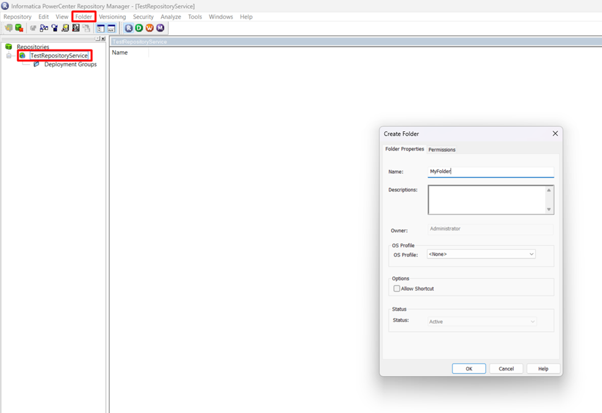Select the Deployment Groups icon in the tree

click(x=37, y=64)
